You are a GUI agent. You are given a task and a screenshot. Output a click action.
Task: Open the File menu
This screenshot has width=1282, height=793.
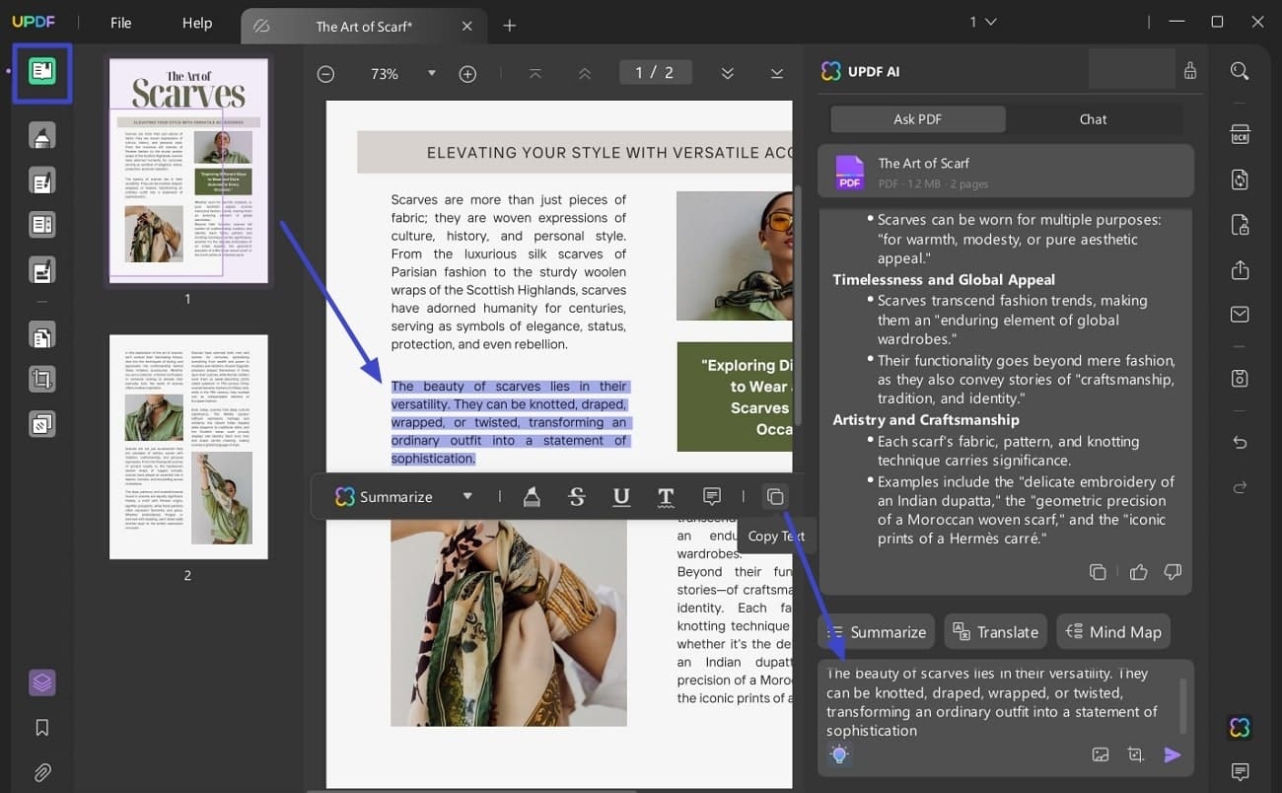(119, 23)
